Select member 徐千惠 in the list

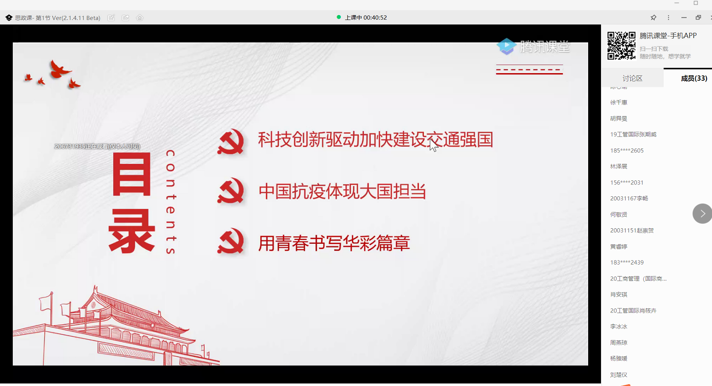pos(618,102)
